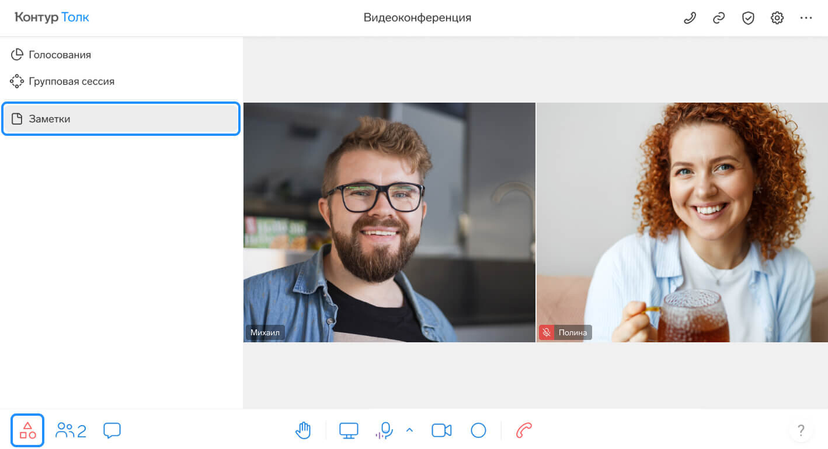828x449 pixels.
Task: Open the Заметки notes item
Action: [x=121, y=119]
